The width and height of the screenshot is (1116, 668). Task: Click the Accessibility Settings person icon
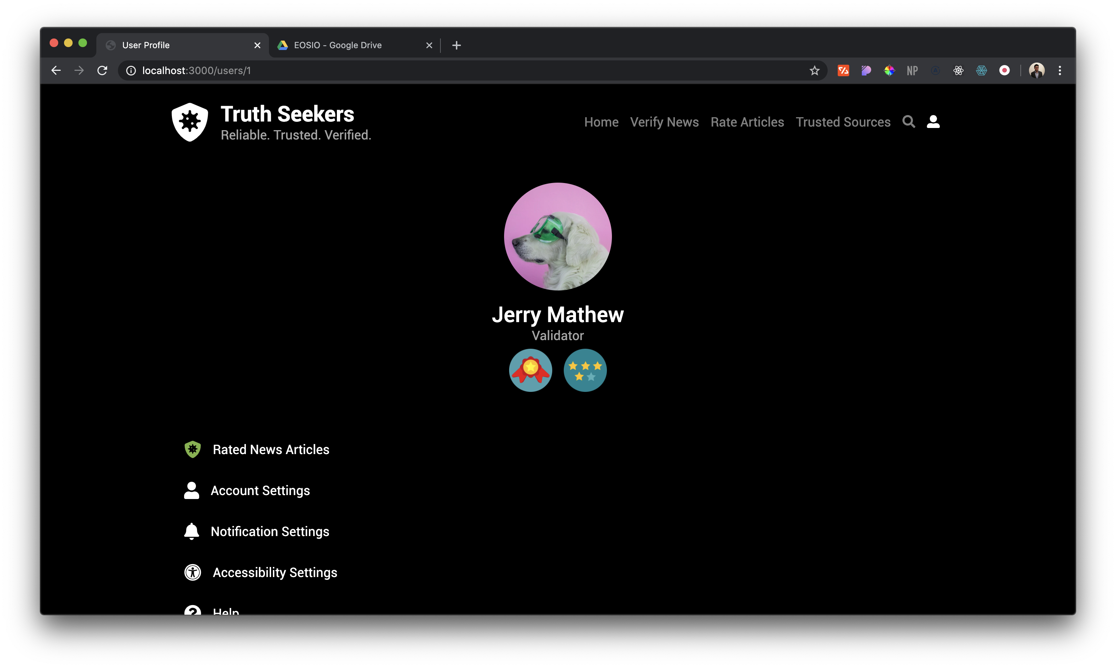(x=193, y=572)
